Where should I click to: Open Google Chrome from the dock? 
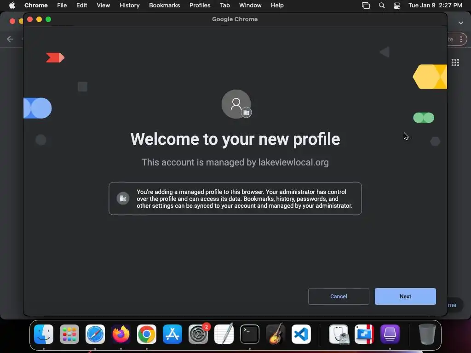pyautogui.click(x=147, y=334)
